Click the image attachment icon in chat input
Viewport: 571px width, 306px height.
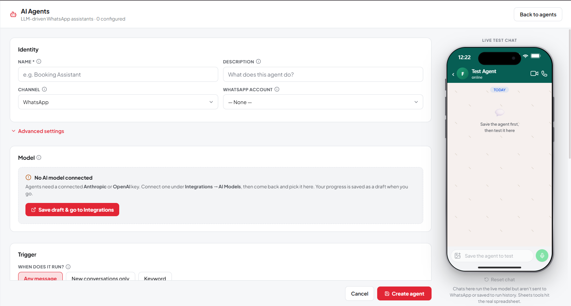pyautogui.click(x=458, y=256)
